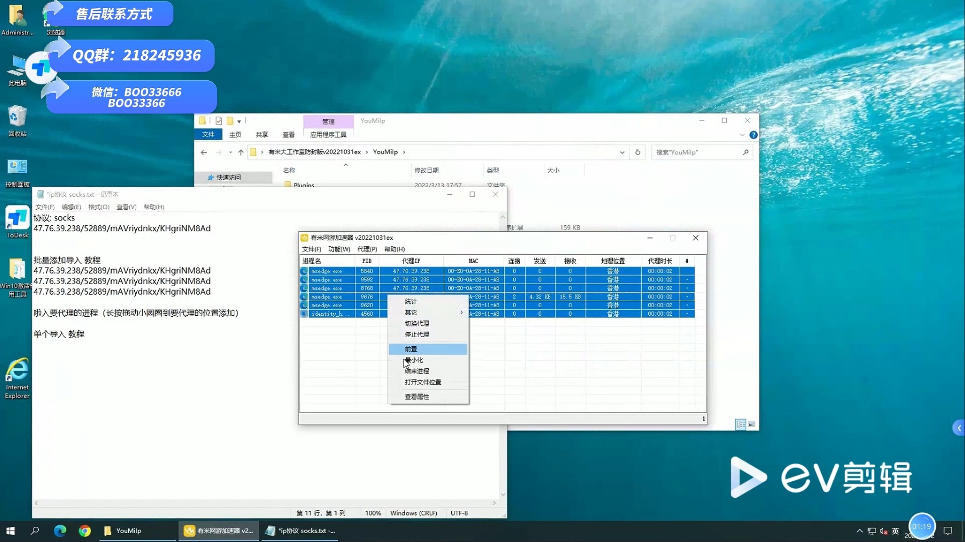Viewport: 965px width, 542px height.
Task: Open 文件(F) menu in the accelerator window
Action: pos(312,249)
